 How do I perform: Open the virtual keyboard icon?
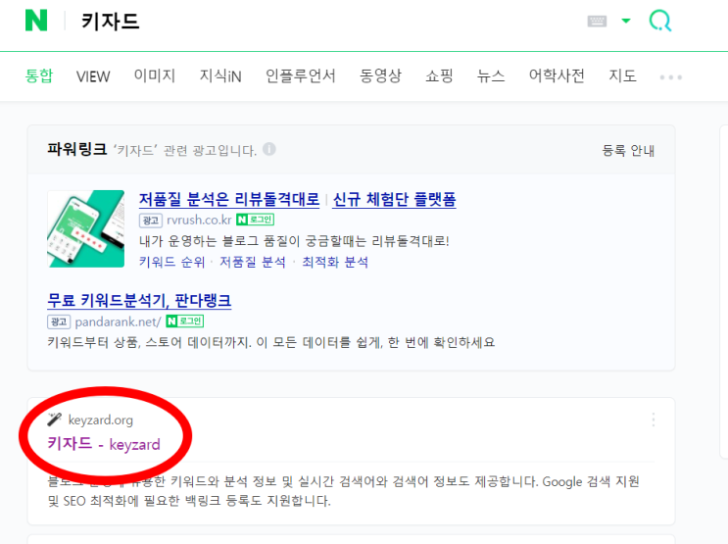[597, 21]
